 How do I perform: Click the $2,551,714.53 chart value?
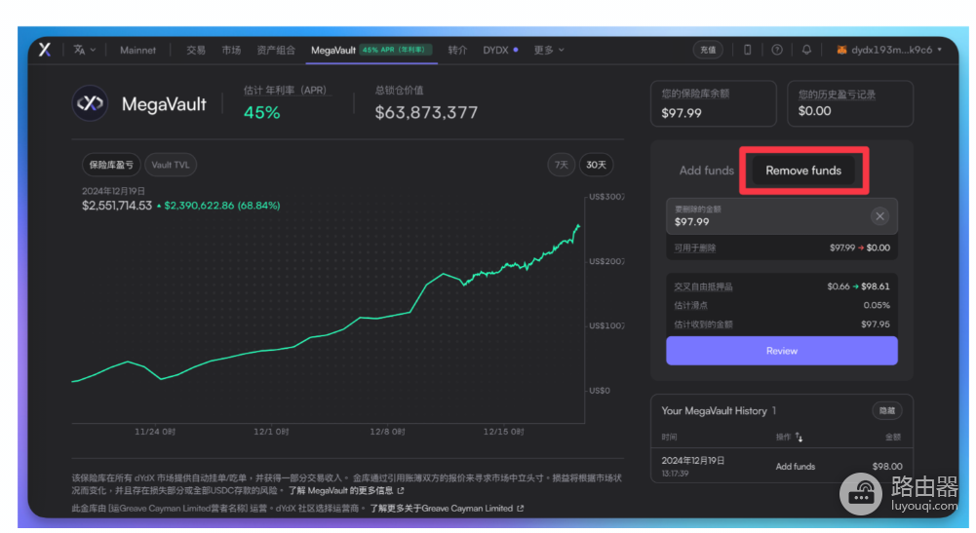[x=117, y=206]
